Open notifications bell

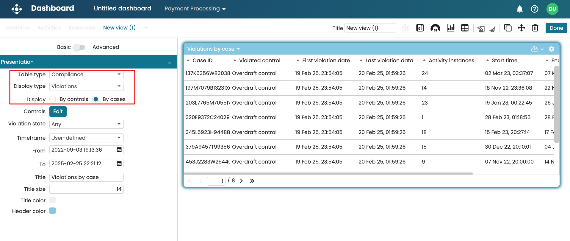coord(519,9)
